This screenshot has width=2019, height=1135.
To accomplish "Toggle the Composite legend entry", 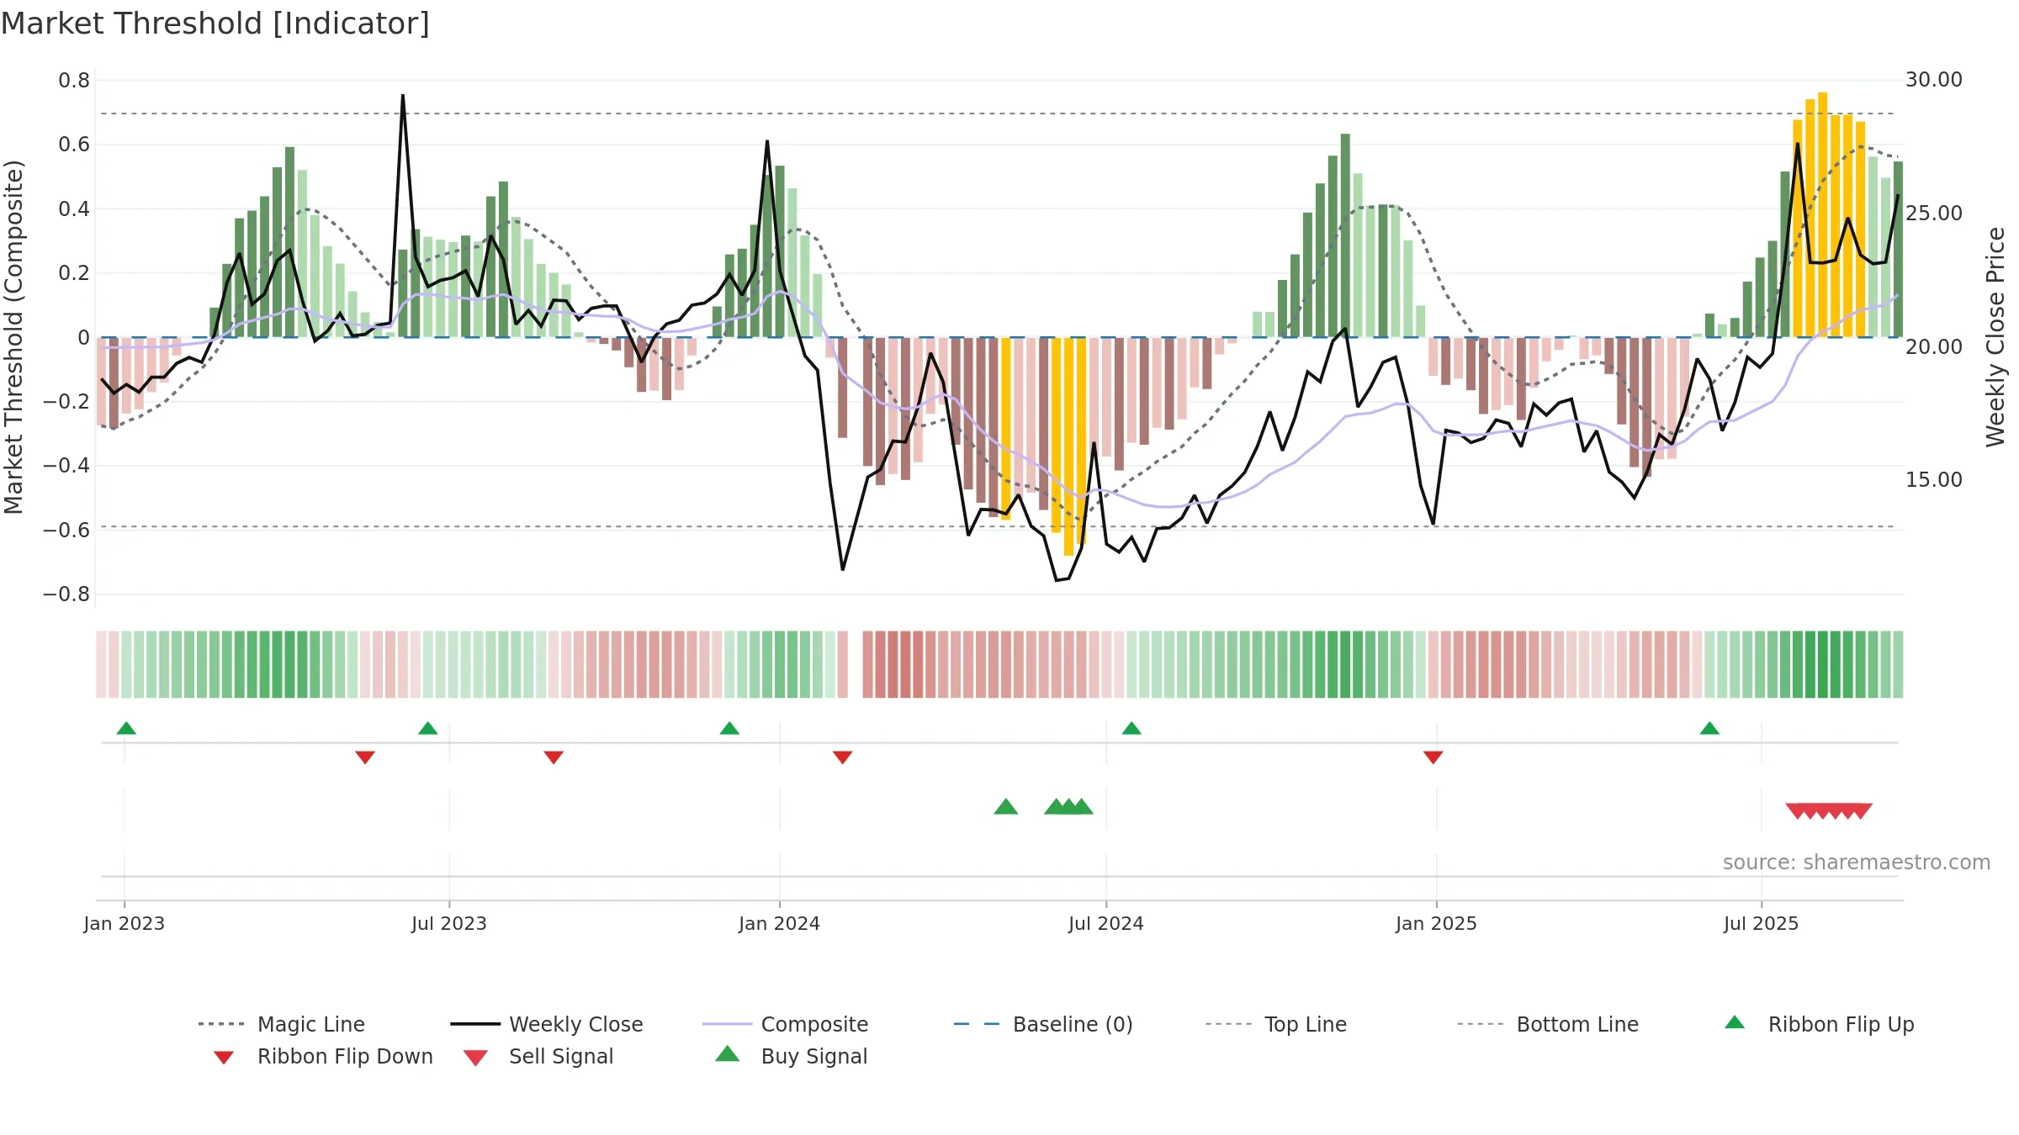I will [785, 1024].
